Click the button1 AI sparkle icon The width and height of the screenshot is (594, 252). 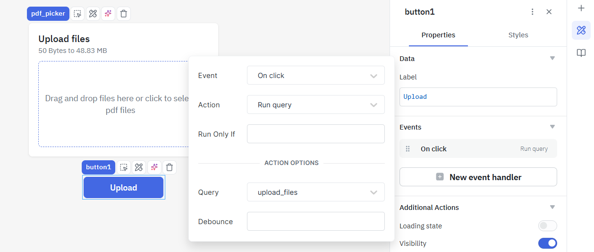pyautogui.click(x=154, y=167)
